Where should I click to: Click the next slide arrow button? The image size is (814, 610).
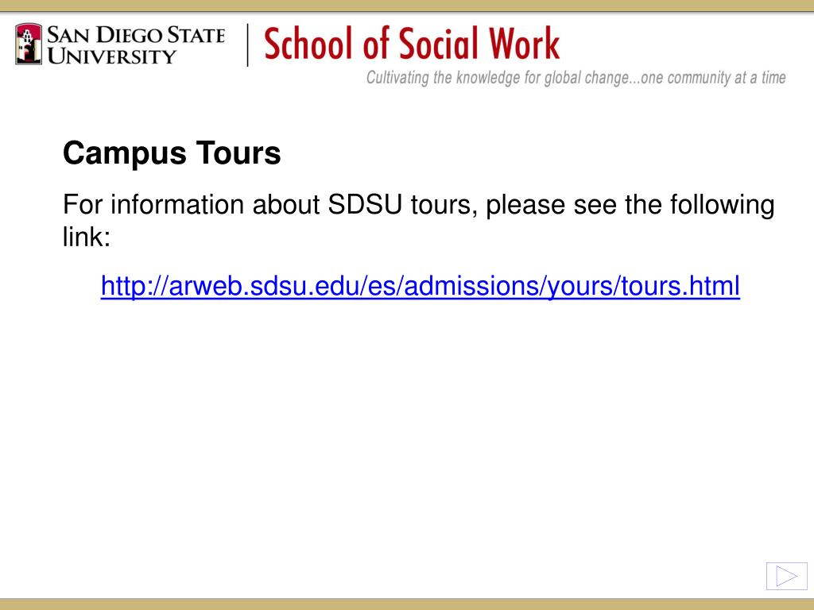tap(786, 577)
